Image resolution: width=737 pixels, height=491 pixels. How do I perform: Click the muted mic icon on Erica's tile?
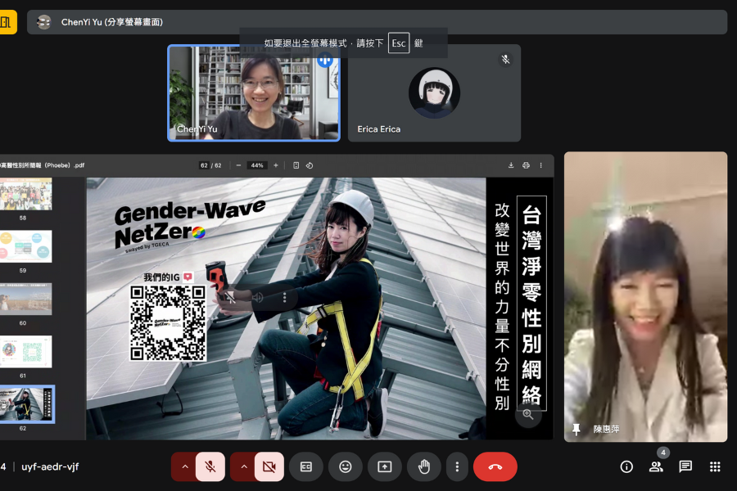click(x=506, y=59)
